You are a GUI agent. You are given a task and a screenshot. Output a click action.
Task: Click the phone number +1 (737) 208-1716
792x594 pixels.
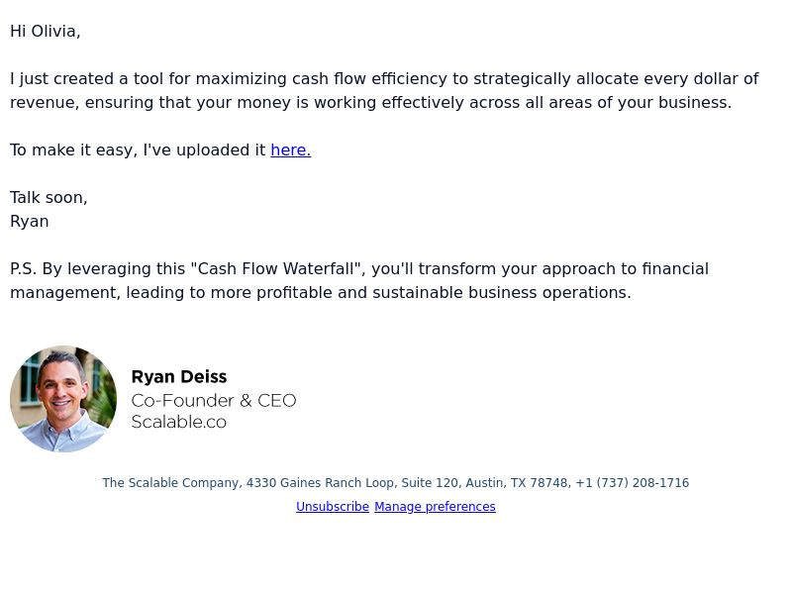tap(632, 483)
